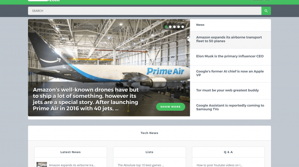This screenshot has height=167, width=299.
Task: Switch to the fourth slide dot
Action: coord(179,27)
